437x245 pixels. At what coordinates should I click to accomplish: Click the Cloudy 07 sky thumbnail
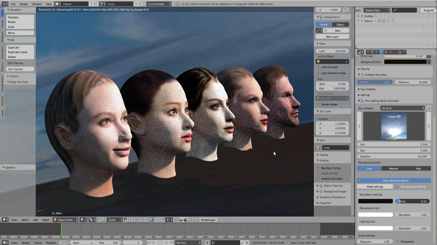click(x=394, y=126)
